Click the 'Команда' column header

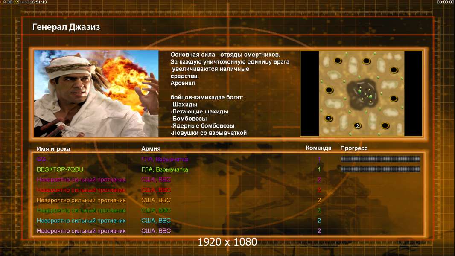point(318,148)
